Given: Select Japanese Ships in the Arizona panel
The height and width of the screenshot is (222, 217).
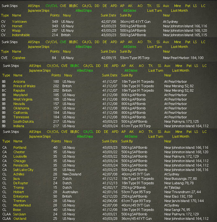Looking at the screenshot, I should (x=40, y=70).
